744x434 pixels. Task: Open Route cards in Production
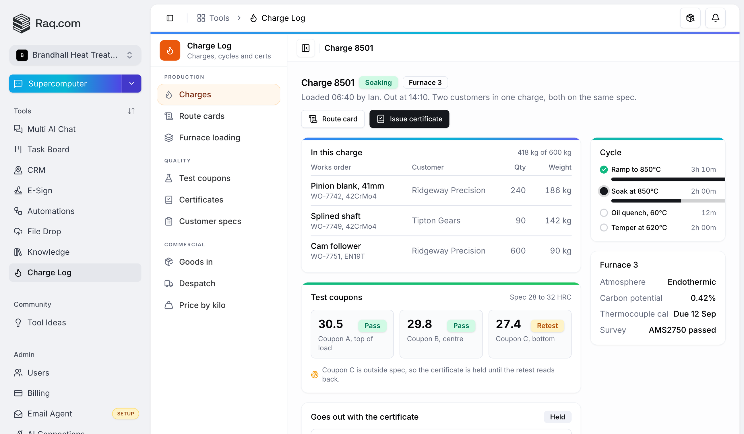click(219, 116)
